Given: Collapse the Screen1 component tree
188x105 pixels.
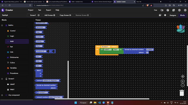Looking at the screenshot, I should click(2, 79).
